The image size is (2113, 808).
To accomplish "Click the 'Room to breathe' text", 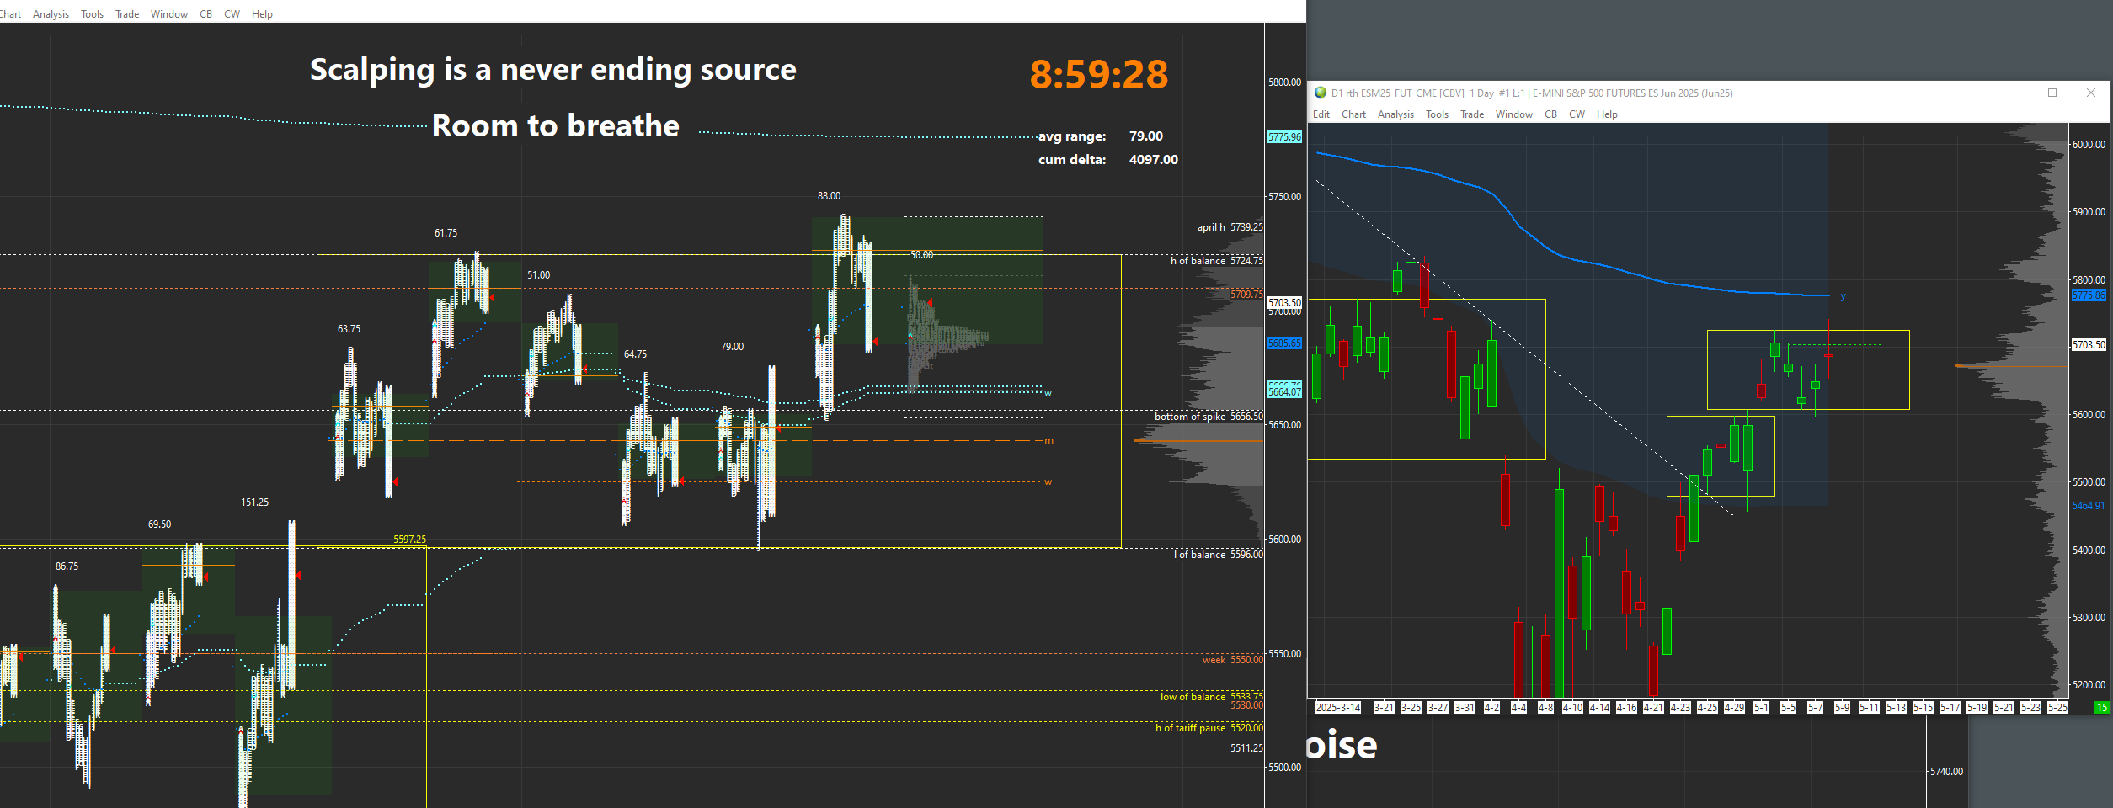I will pos(556,126).
